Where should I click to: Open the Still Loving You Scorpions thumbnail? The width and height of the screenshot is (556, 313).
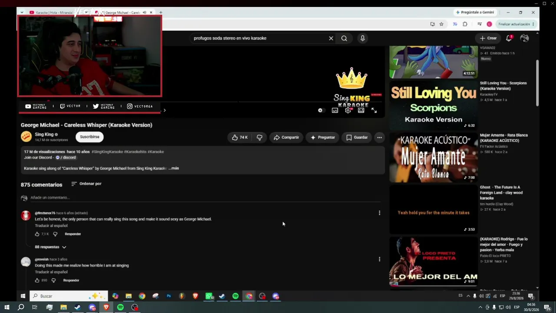(434, 105)
